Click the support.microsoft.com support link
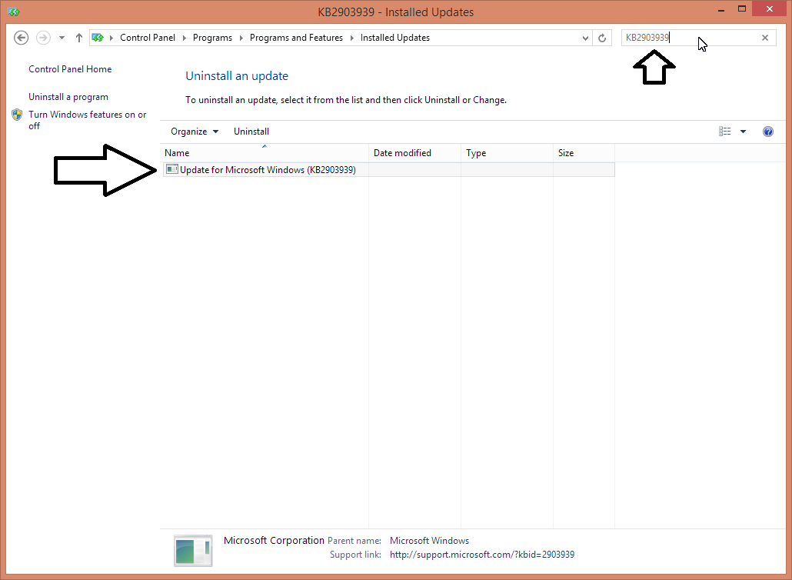The image size is (792, 580). click(x=482, y=555)
